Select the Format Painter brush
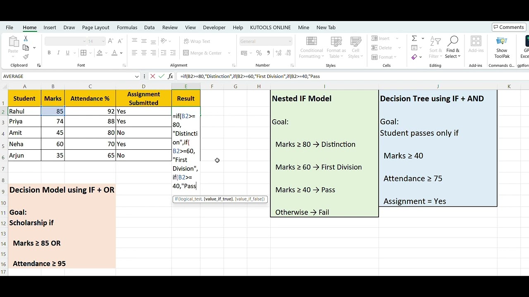529x297 pixels. 26,57
